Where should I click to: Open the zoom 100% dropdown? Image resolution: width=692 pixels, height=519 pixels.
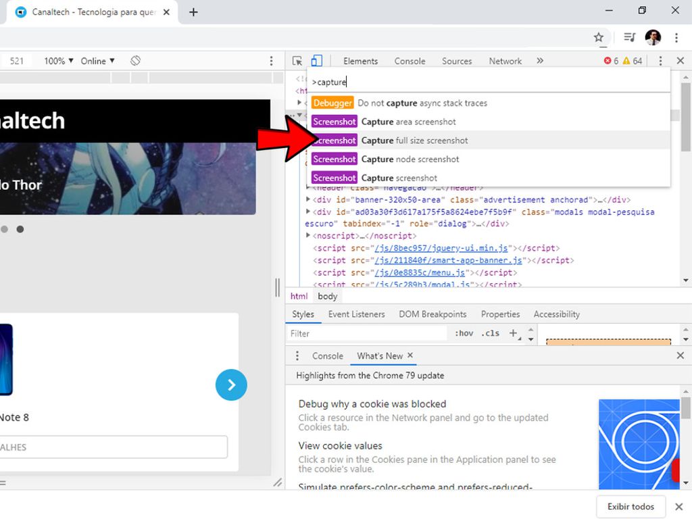[x=58, y=61]
